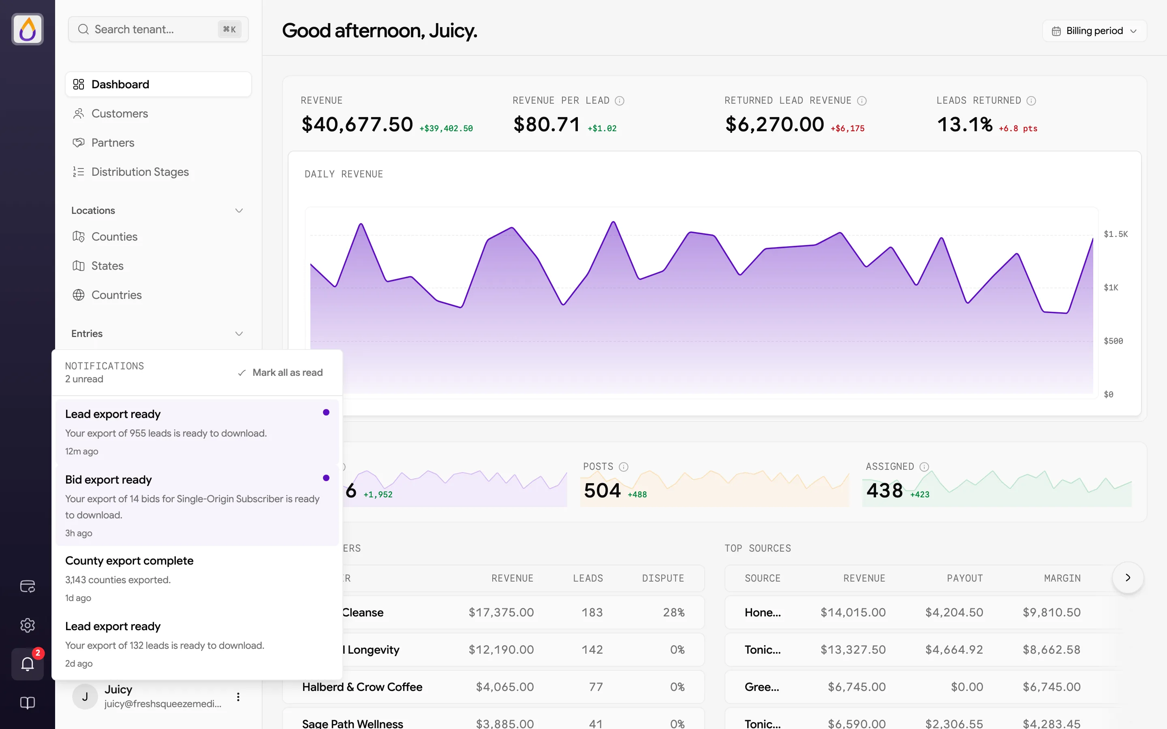Open the Juicy account options menu
The height and width of the screenshot is (729, 1167).
238,697
